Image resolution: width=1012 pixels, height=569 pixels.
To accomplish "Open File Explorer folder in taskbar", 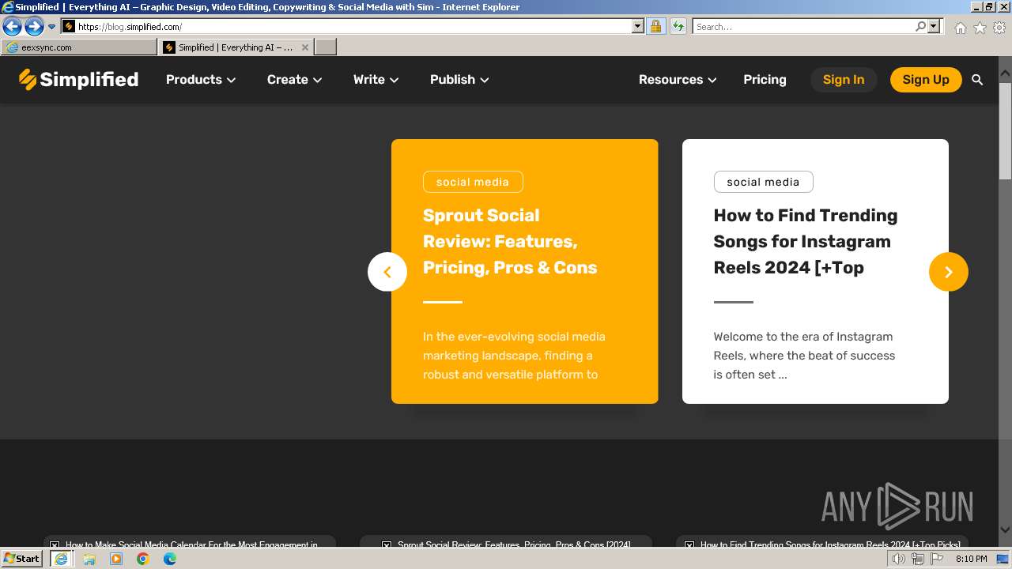I will click(89, 559).
